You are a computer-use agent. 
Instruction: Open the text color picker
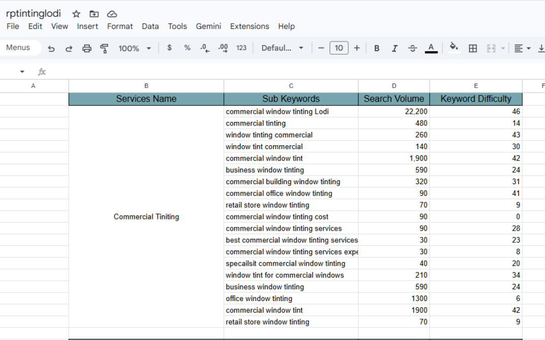(x=431, y=48)
